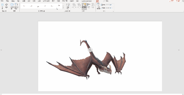Open the Size group dialog launcher
The width and height of the screenshot is (184, 95).
(x=113, y=11)
